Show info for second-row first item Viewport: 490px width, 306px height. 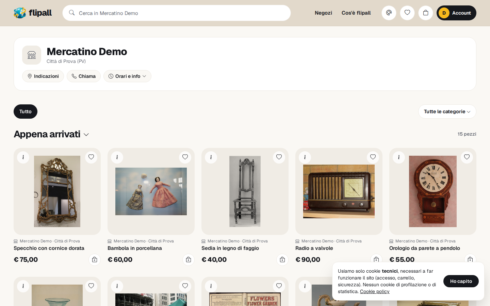pyautogui.click(x=23, y=286)
